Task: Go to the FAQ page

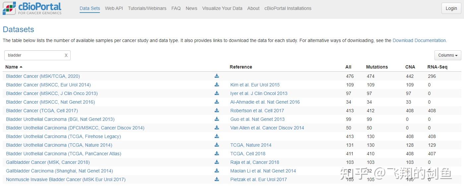Action: click(176, 8)
